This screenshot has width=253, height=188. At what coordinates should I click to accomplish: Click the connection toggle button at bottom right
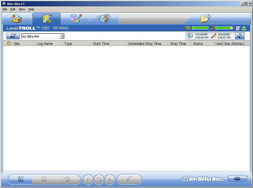click(237, 179)
